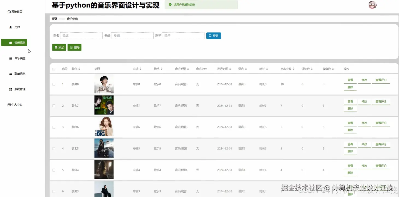This screenshot has width=399, height=197.
Task: Open 查看评论 for the 歌名4 row
Action: [x=381, y=166]
